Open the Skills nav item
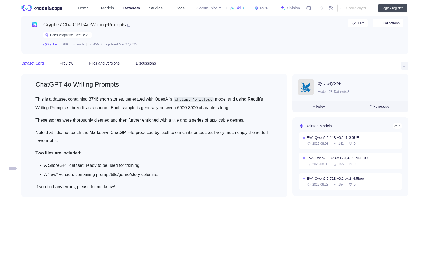This screenshot has height=269, width=430. point(237,8)
